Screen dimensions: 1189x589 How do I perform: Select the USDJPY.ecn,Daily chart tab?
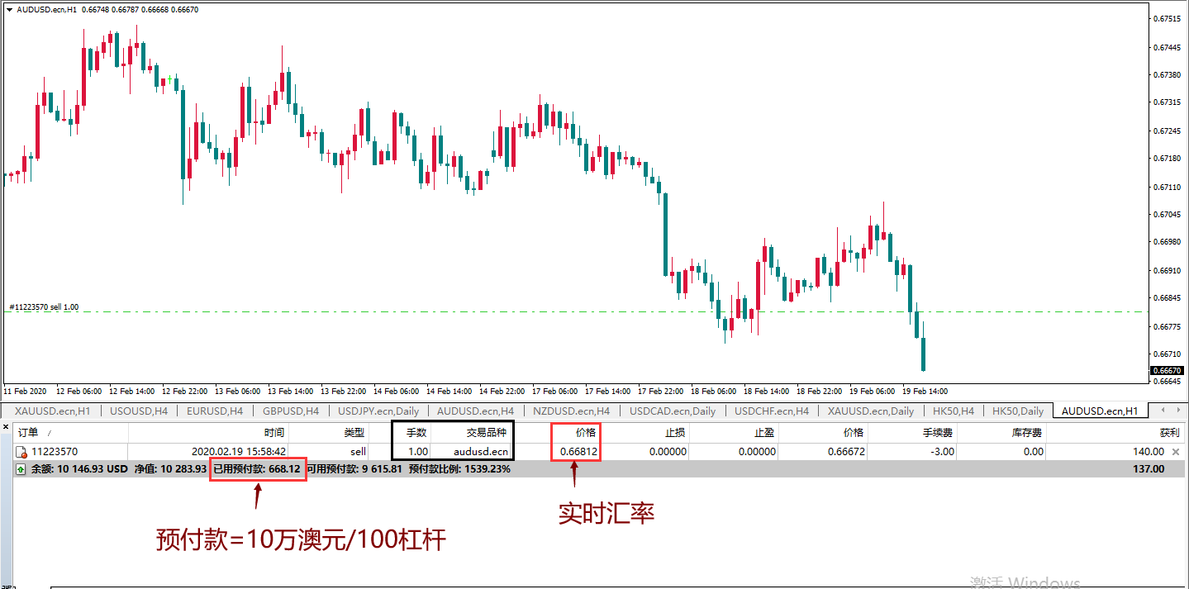pyautogui.click(x=378, y=411)
